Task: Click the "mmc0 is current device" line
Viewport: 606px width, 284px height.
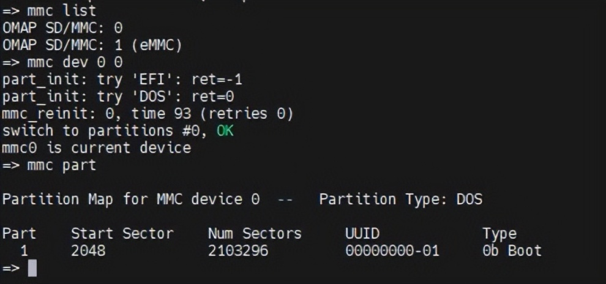Action: pos(97,148)
